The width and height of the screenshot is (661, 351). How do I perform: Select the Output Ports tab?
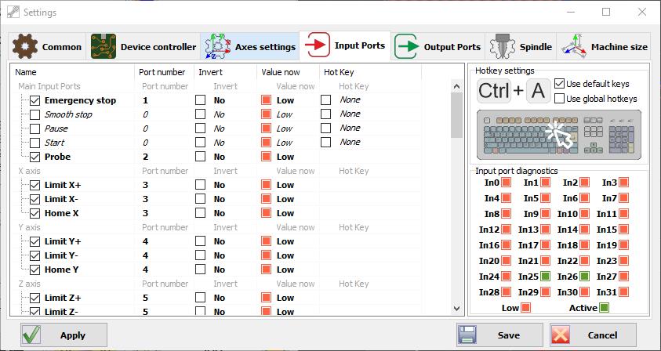(x=438, y=46)
